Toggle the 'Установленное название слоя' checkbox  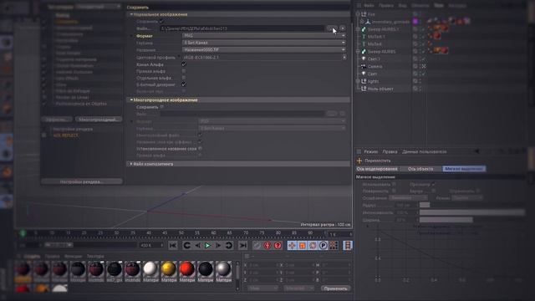pos(200,149)
